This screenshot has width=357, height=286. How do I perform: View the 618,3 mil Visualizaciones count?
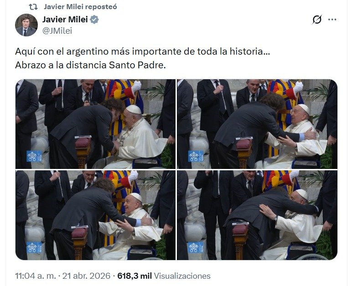coord(164,276)
